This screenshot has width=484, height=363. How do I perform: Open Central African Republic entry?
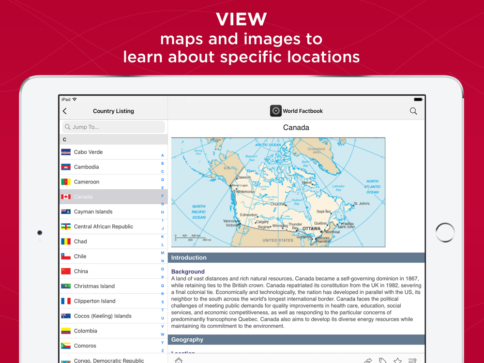coord(114,227)
